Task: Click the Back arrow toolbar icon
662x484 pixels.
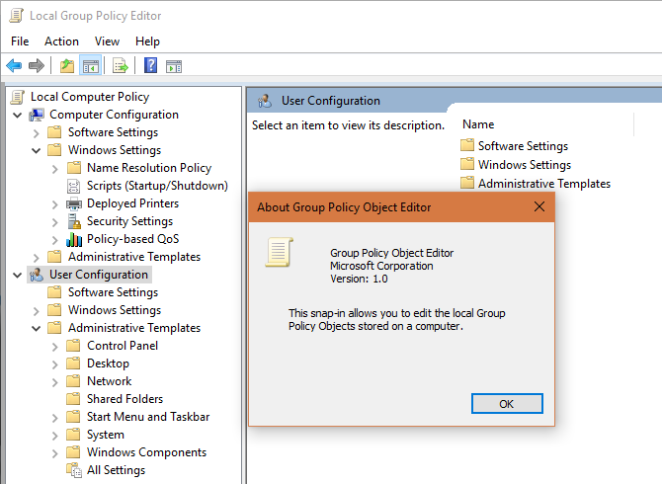Action: (14, 66)
